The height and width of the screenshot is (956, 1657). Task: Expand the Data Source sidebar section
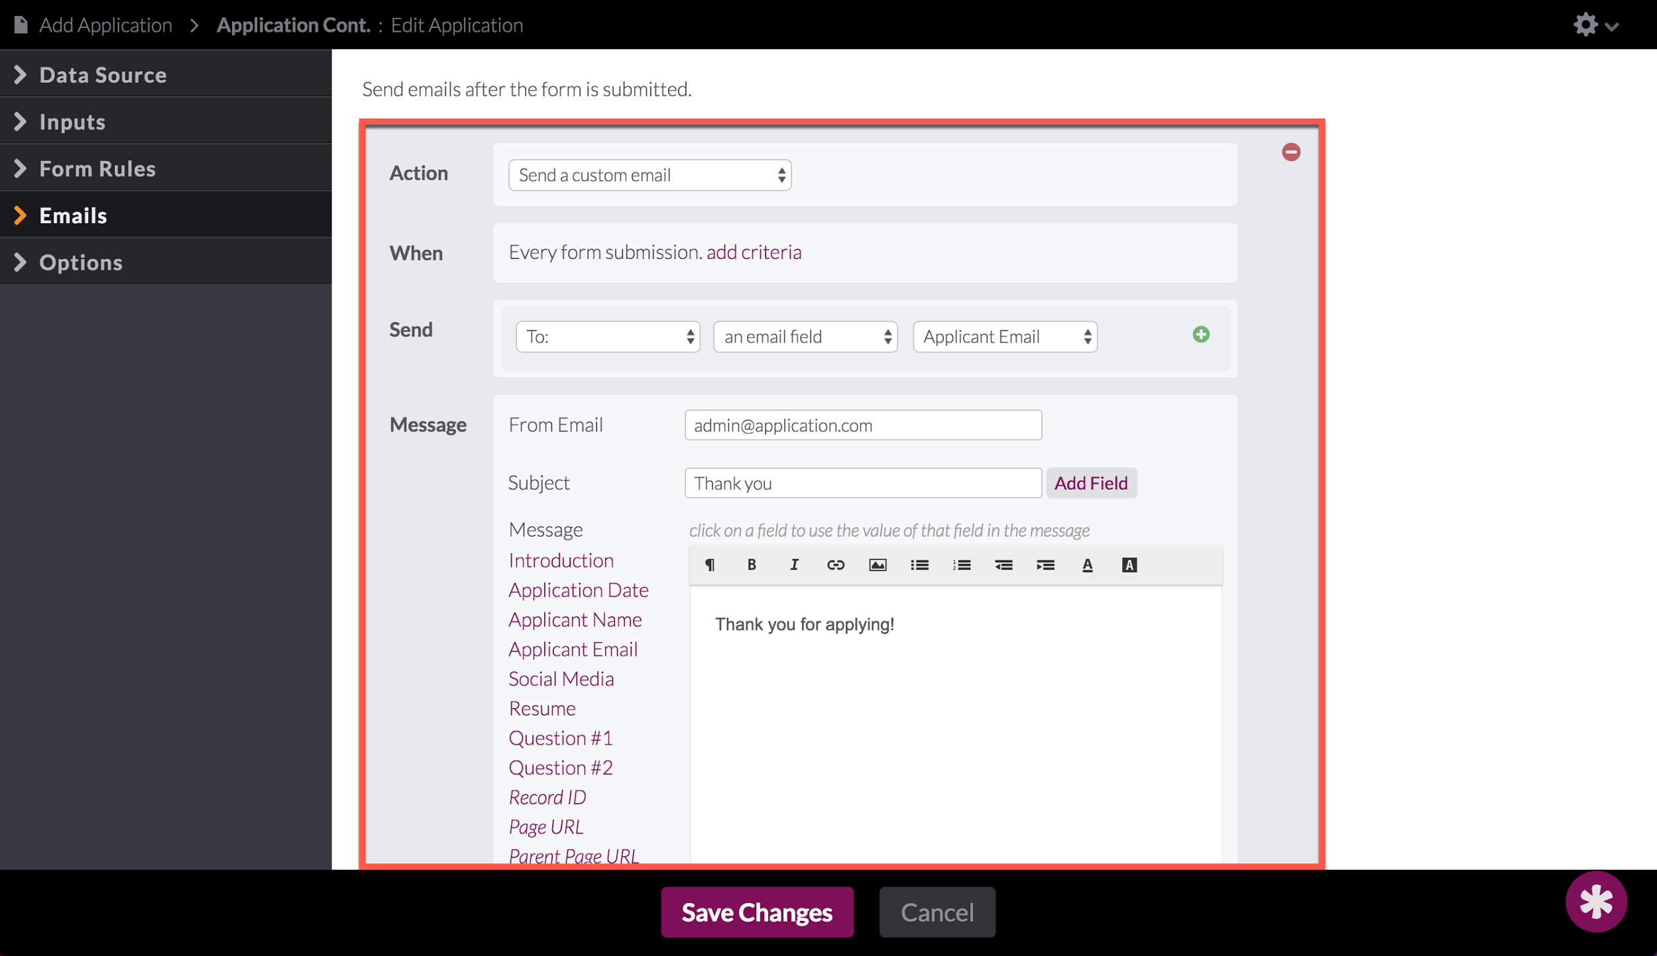(x=103, y=75)
